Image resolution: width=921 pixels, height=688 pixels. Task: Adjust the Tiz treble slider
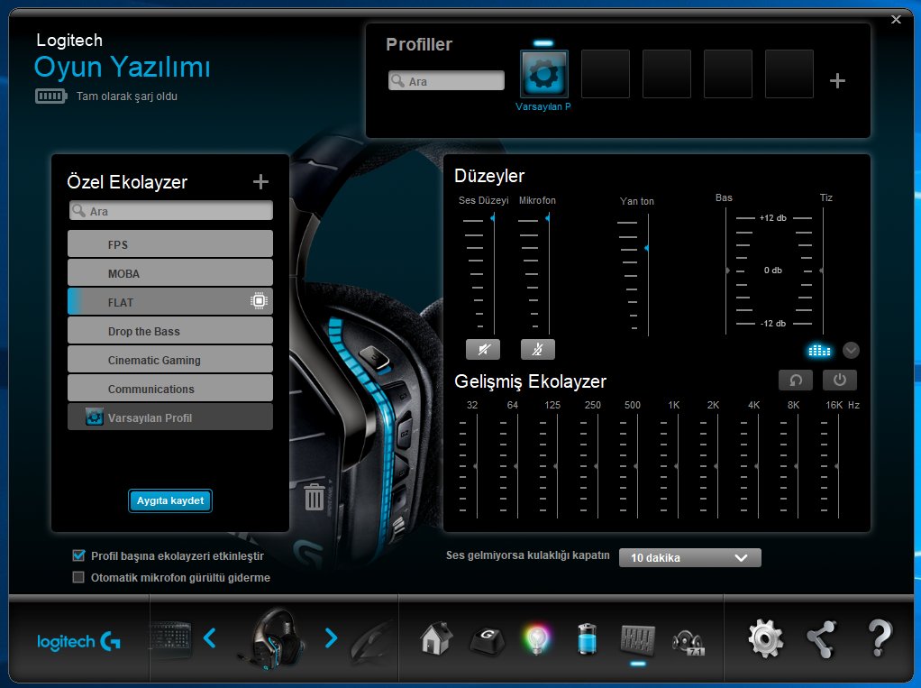(x=822, y=271)
